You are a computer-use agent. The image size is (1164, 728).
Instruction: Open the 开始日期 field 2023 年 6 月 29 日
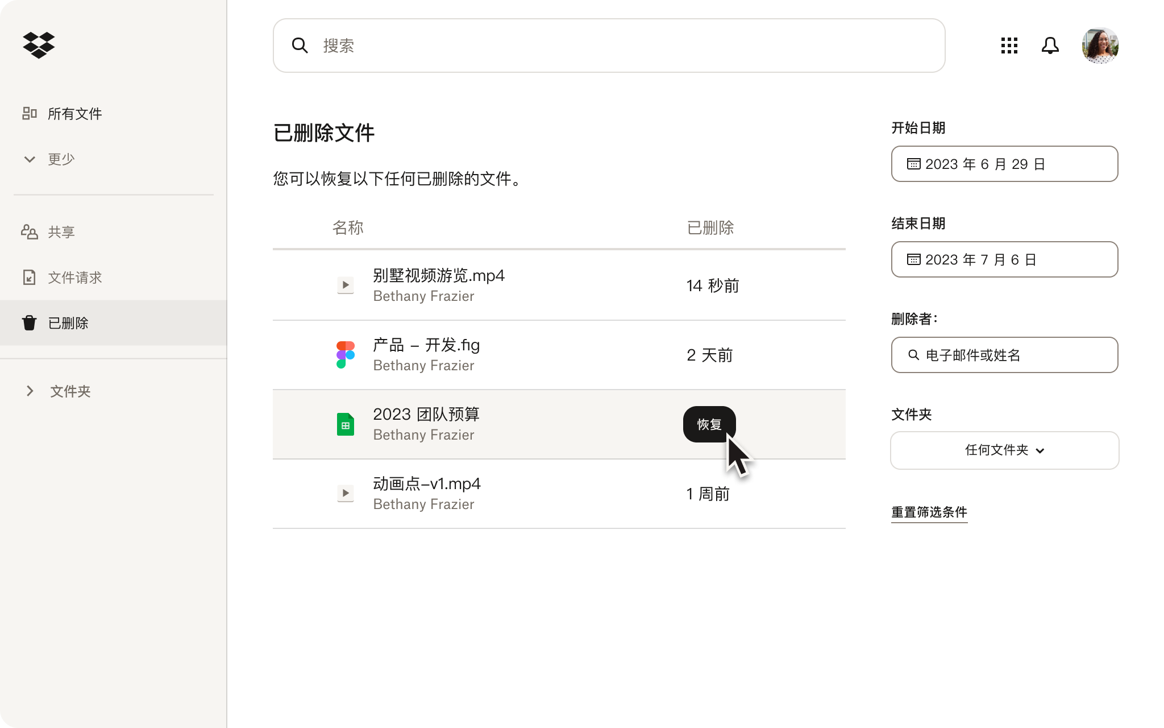coord(1004,164)
